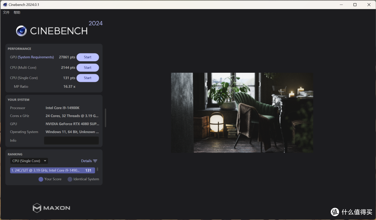Click the Details filter lines icon
The width and height of the screenshot is (376, 220).
point(95,161)
